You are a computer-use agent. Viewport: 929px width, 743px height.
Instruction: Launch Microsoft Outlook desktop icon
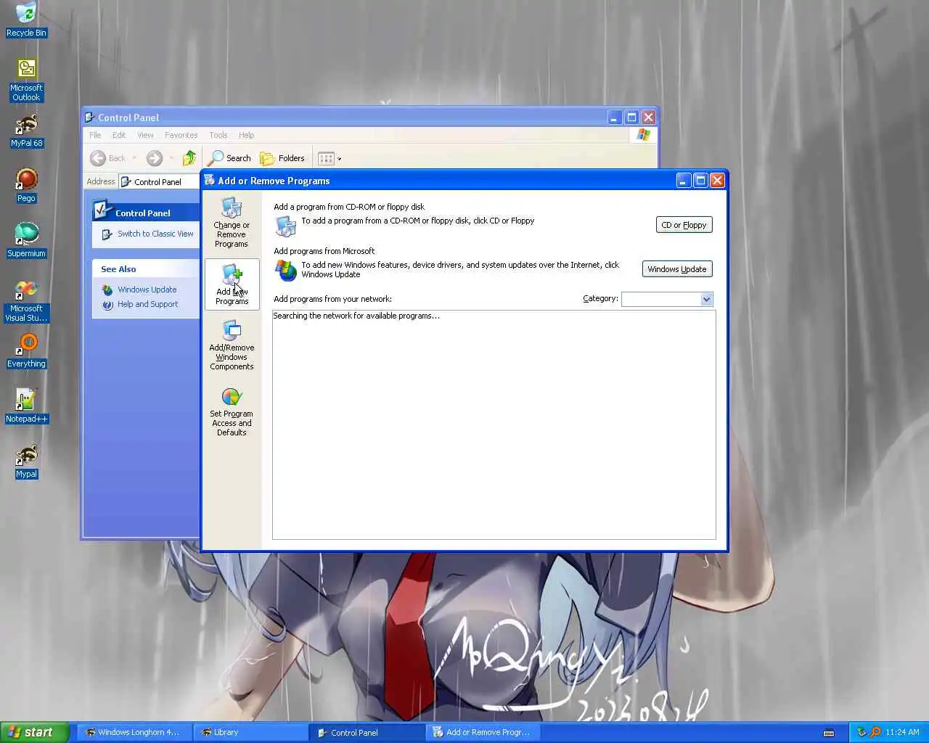[26, 80]
